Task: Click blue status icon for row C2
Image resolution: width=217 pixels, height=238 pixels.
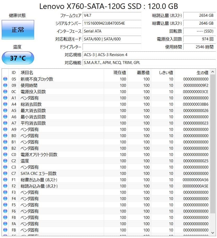Action: coord(5,161)
